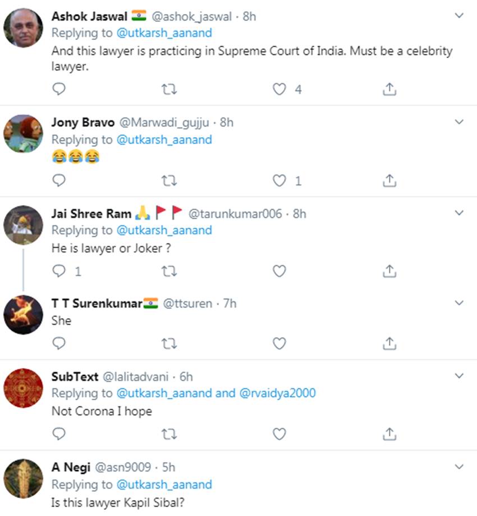Share T T Surenkumar's "She" tweet
This screenshot has width=477, height=516.
coord(389,343)
